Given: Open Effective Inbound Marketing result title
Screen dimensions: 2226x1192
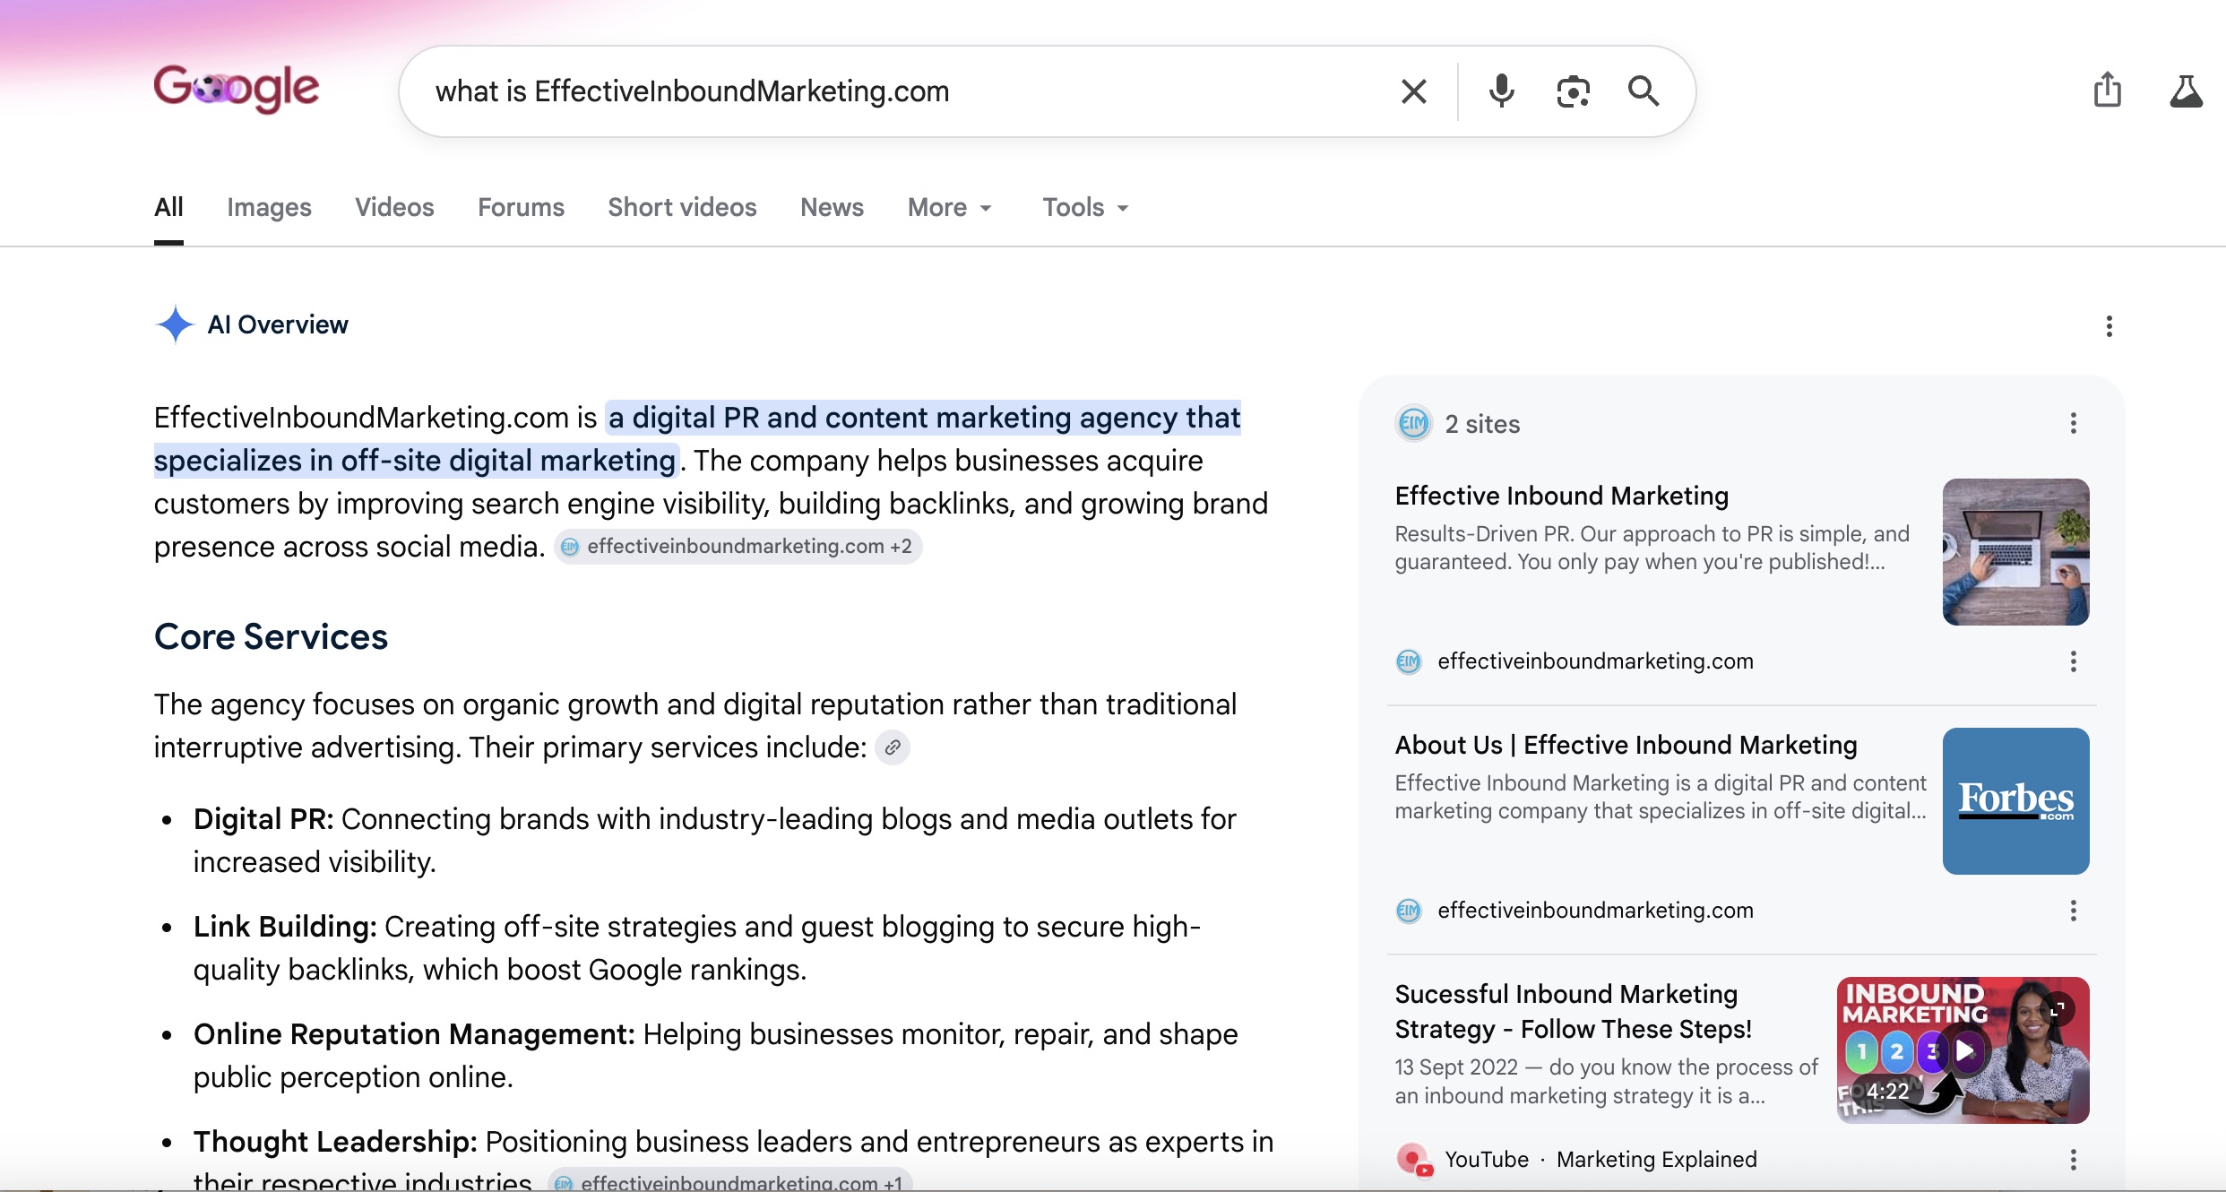Looking at the screenshot, I should 1561,496.
